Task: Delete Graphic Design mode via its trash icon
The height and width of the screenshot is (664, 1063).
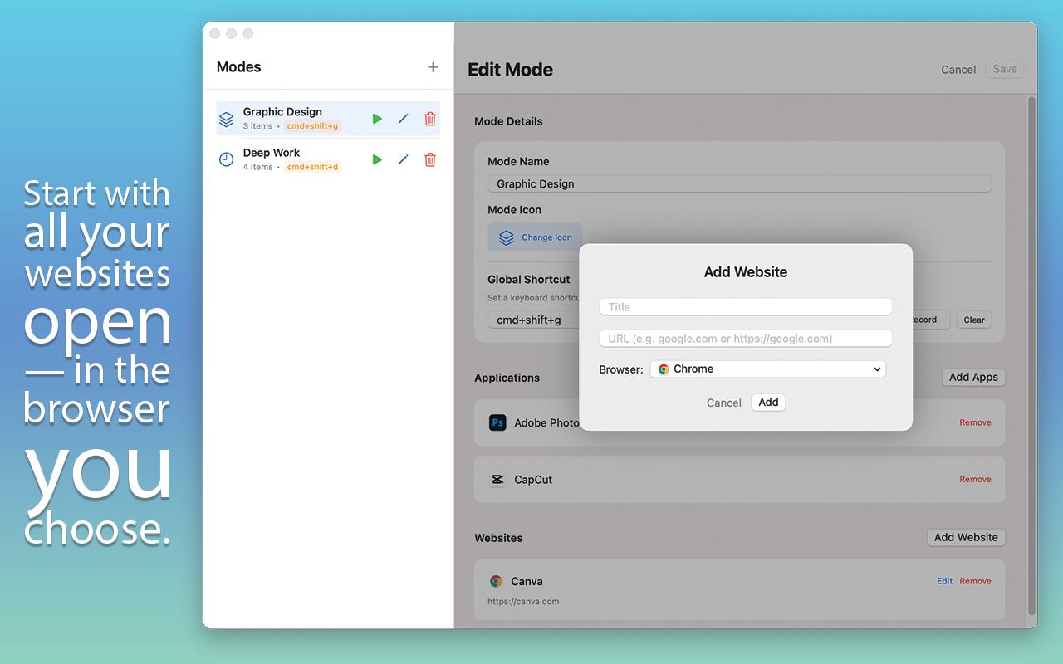Action: [429, 119]
